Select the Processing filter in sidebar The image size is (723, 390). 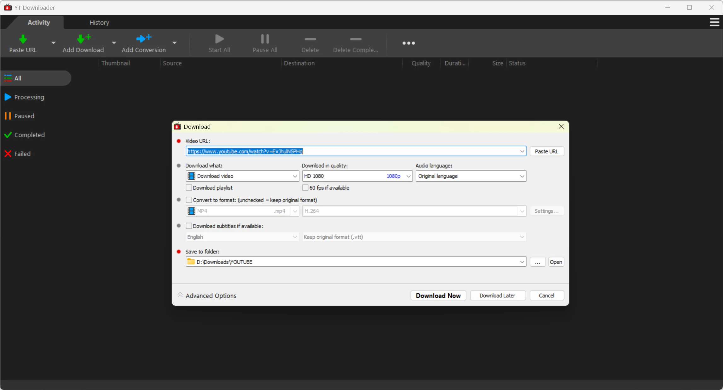coord(29,97)
